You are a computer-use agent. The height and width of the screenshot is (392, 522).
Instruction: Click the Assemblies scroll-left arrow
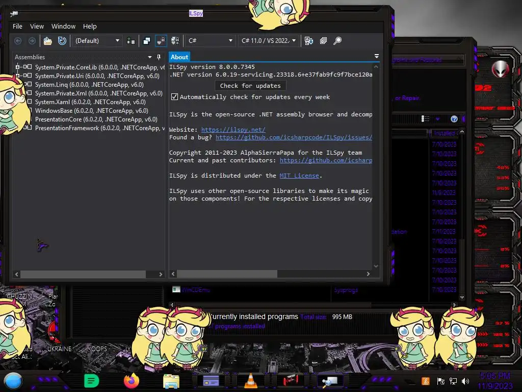click(x=17, y=274)
